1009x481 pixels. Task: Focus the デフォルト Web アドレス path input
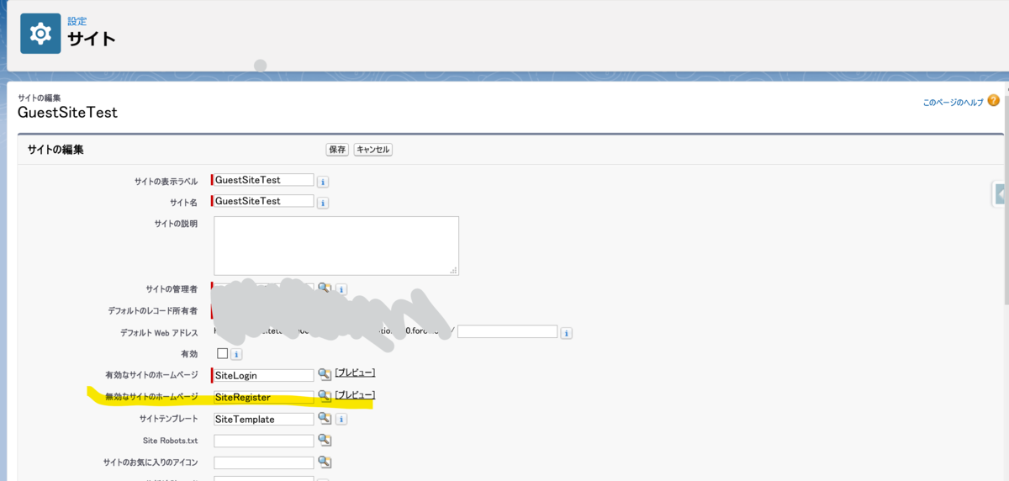[x=508, y=331]
